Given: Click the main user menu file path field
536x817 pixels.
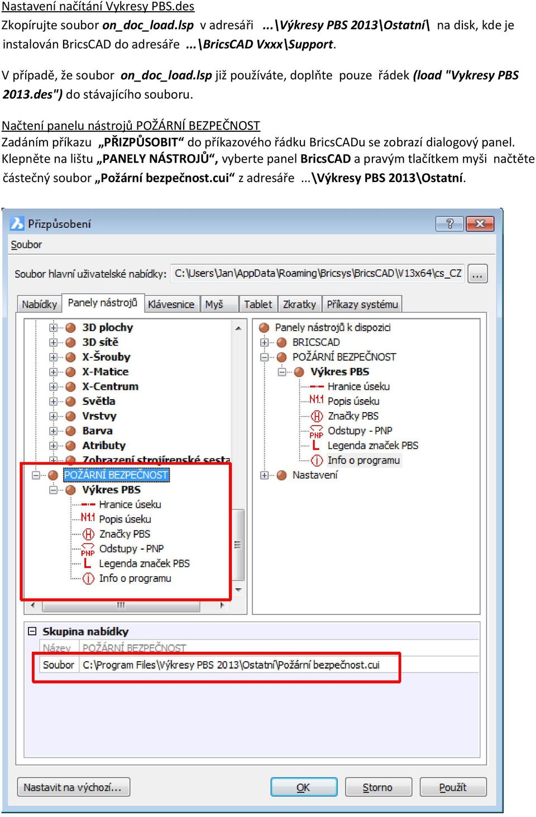Looking at the screenshot, I should point(318,274).
